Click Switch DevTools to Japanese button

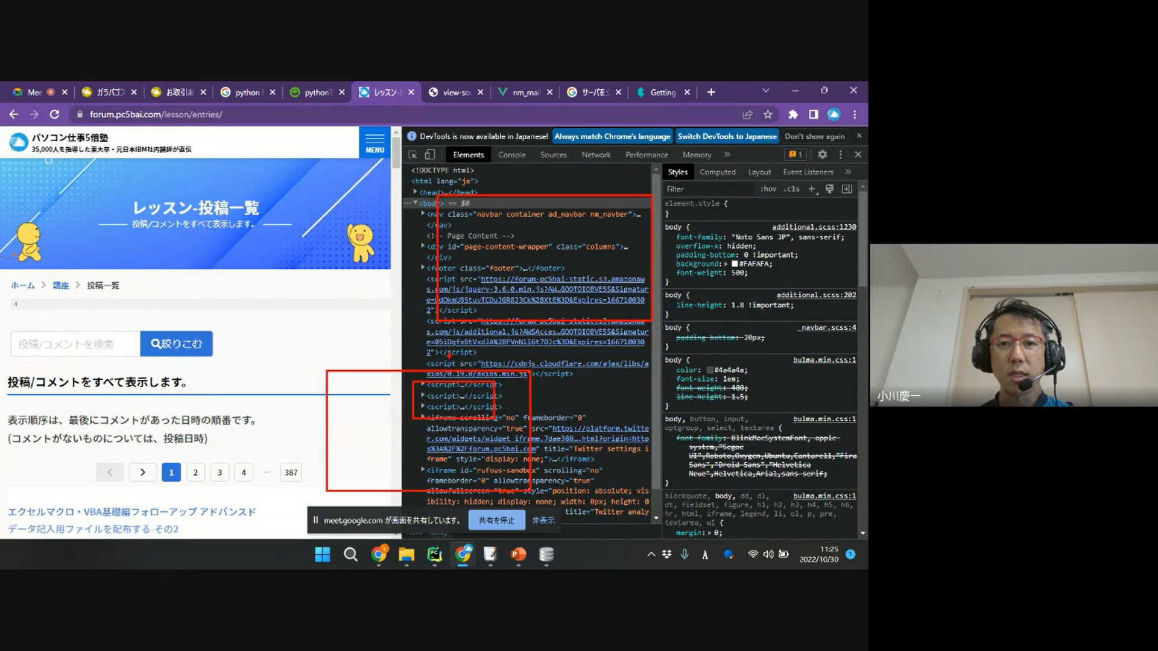pyautogui.click(x=727, y=137)
